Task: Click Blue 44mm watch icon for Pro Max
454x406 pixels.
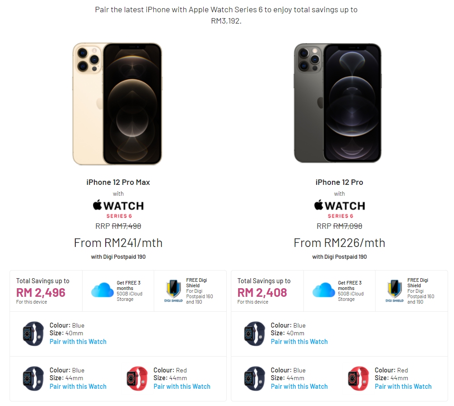Action: click(x=33, y=379)
